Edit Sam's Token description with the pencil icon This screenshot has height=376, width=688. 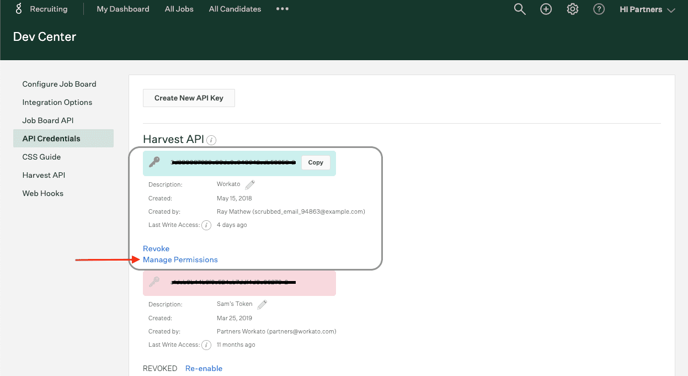tap(262, 304)
